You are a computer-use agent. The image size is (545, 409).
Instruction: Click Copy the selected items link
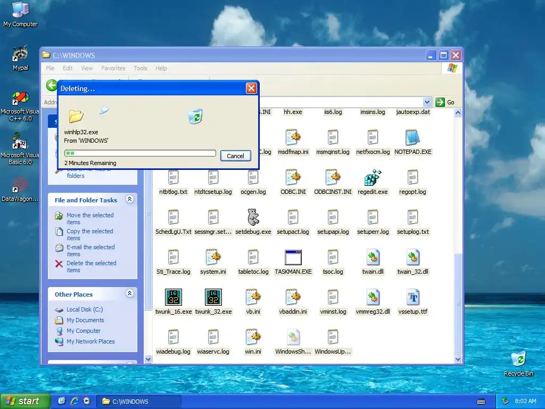89,234
